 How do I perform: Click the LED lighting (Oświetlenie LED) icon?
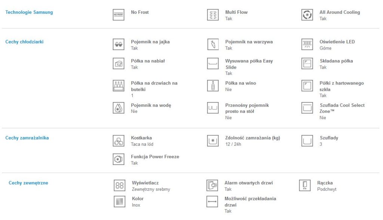[307, 44]
